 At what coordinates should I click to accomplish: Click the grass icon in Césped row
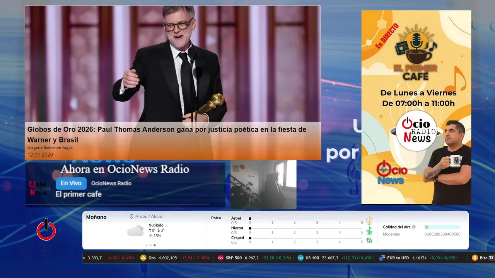tap(369, 240)
